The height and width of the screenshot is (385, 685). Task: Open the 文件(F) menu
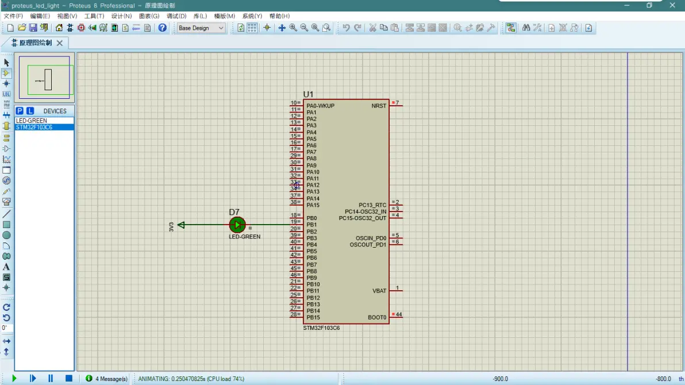click(x=13, y=16)
